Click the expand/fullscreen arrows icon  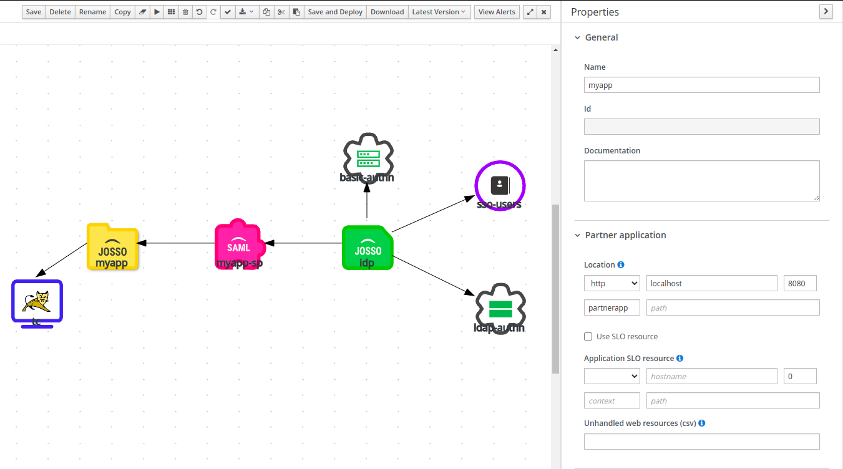coord(530,12)
